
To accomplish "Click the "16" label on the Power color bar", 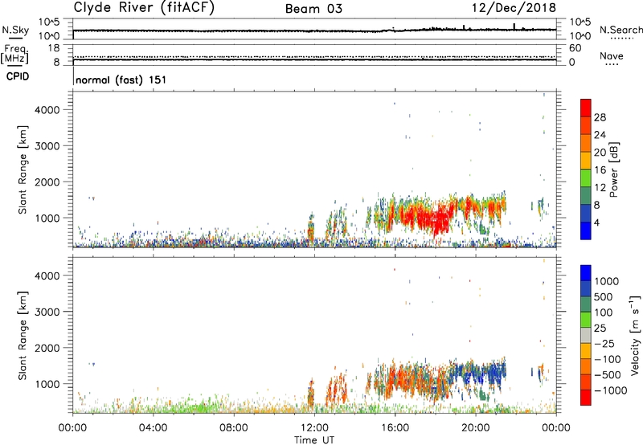I will click(600, 170).
